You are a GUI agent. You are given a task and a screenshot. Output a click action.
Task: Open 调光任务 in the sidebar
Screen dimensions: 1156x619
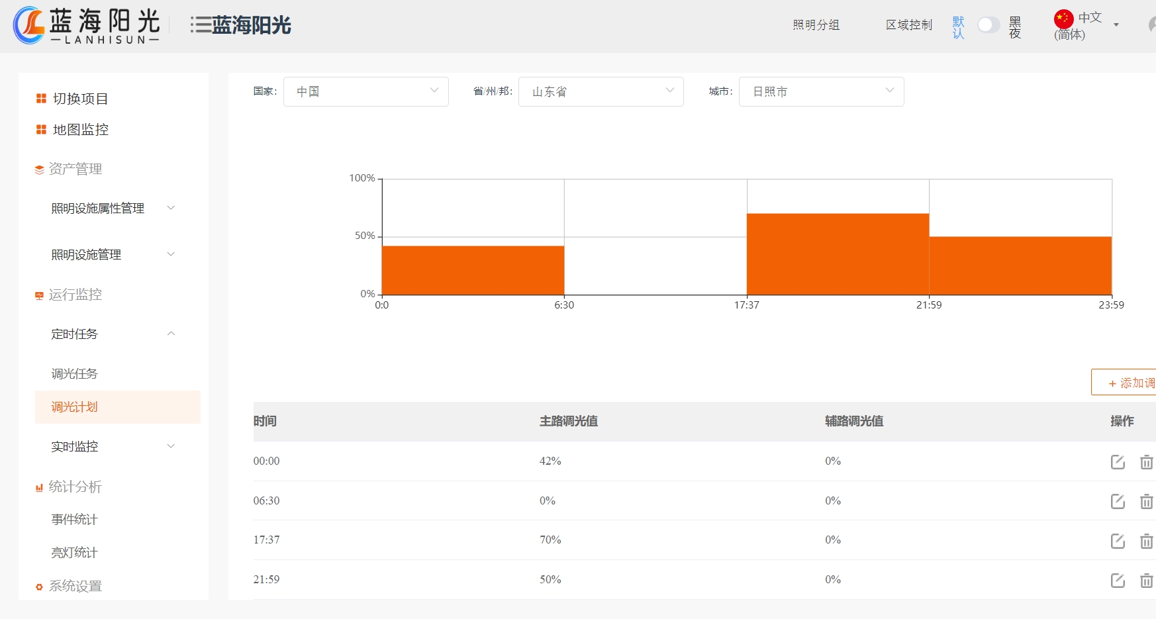75,374
